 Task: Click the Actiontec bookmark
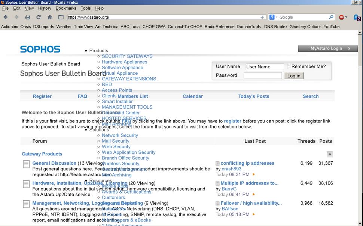9,27
